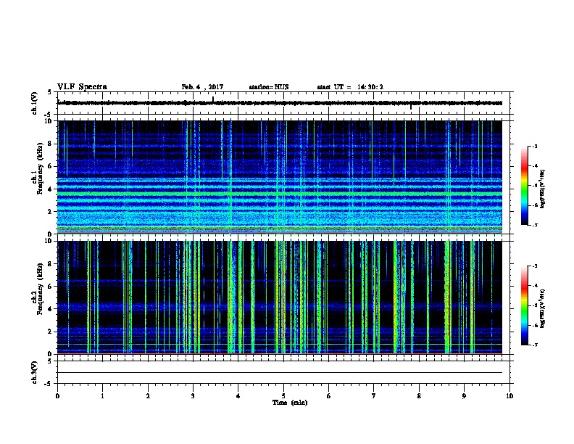The image size is (574, 444).
Task: Click the "6" kHz tick on the ch.2 frequency axis
Action: point(50,286)
